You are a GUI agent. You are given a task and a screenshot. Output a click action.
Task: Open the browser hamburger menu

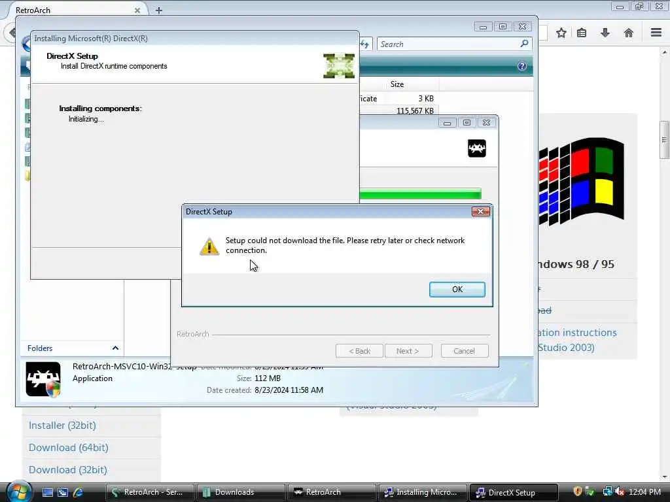pyautogui.click(x=656, y=33)
